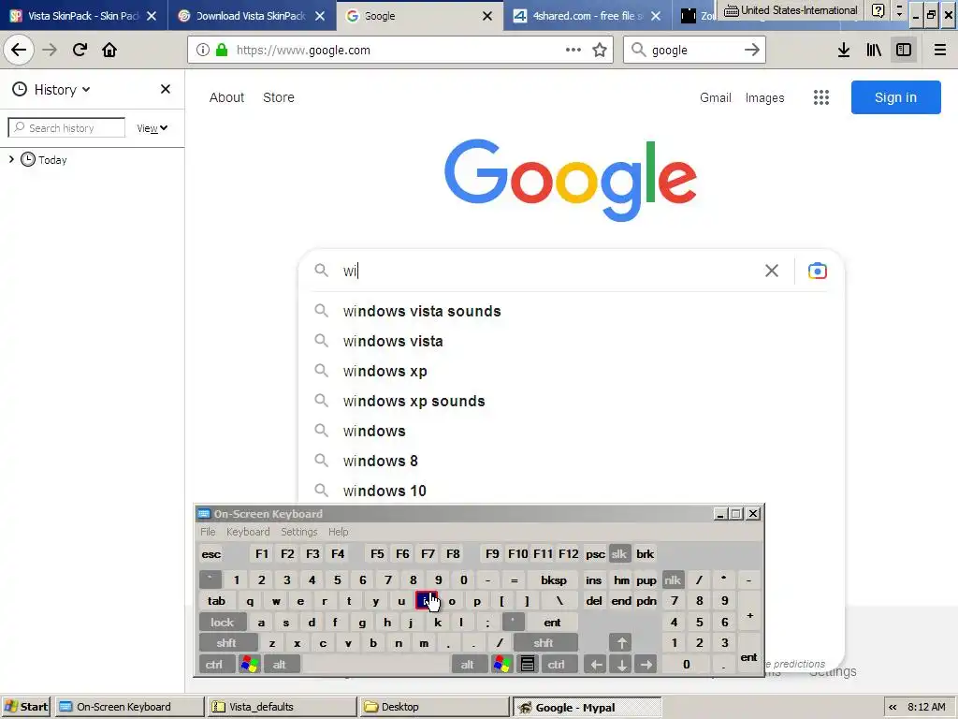Close the Vista SkinPack tab
Screen dimensions: 958x719
click(x=152, y=16)
